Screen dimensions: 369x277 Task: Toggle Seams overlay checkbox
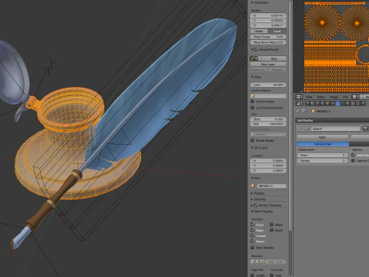point(252,241)
